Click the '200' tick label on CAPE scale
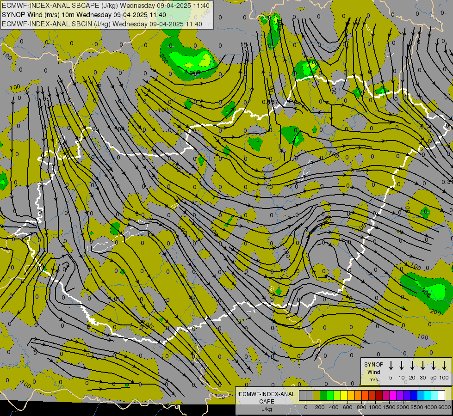 (x=320, y=407)
